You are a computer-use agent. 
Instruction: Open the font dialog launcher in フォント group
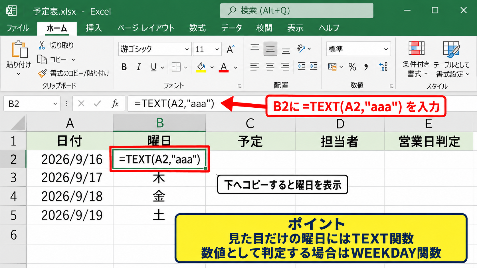[240, 86]
